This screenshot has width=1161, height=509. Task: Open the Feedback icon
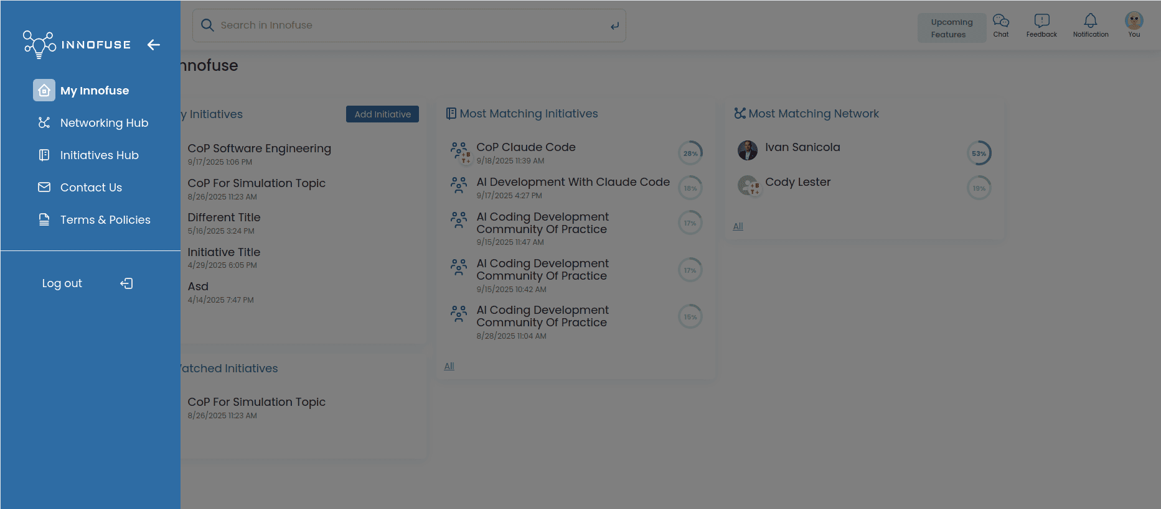1041,25
